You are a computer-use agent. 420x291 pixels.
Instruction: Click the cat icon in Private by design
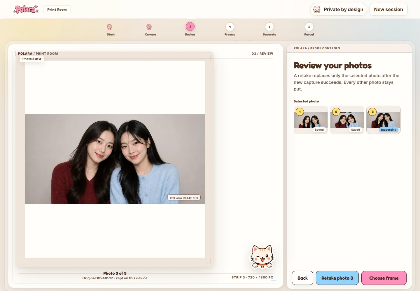[x=317, y=9]
